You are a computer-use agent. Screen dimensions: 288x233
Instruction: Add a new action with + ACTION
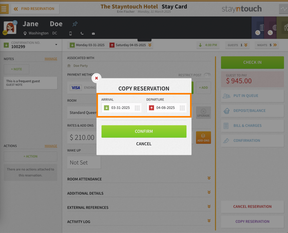click(30, 157)
